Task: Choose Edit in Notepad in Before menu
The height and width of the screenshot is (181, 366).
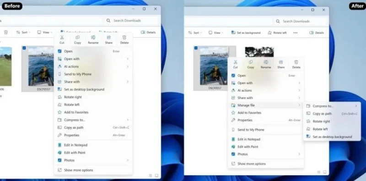Action: click(x=93, y=145)
